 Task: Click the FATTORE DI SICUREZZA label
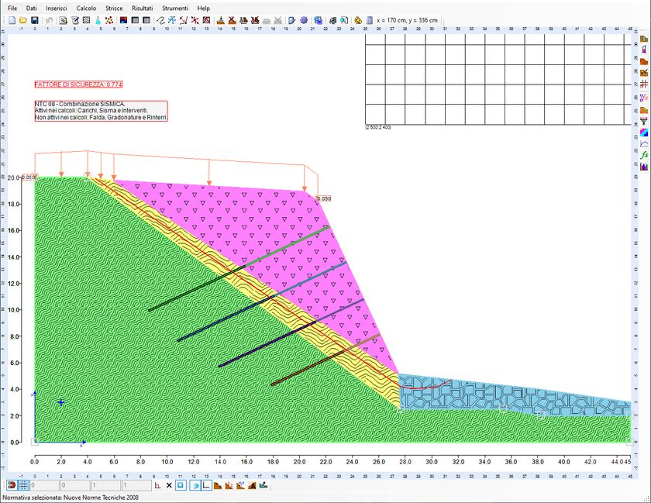pos(78,84)
